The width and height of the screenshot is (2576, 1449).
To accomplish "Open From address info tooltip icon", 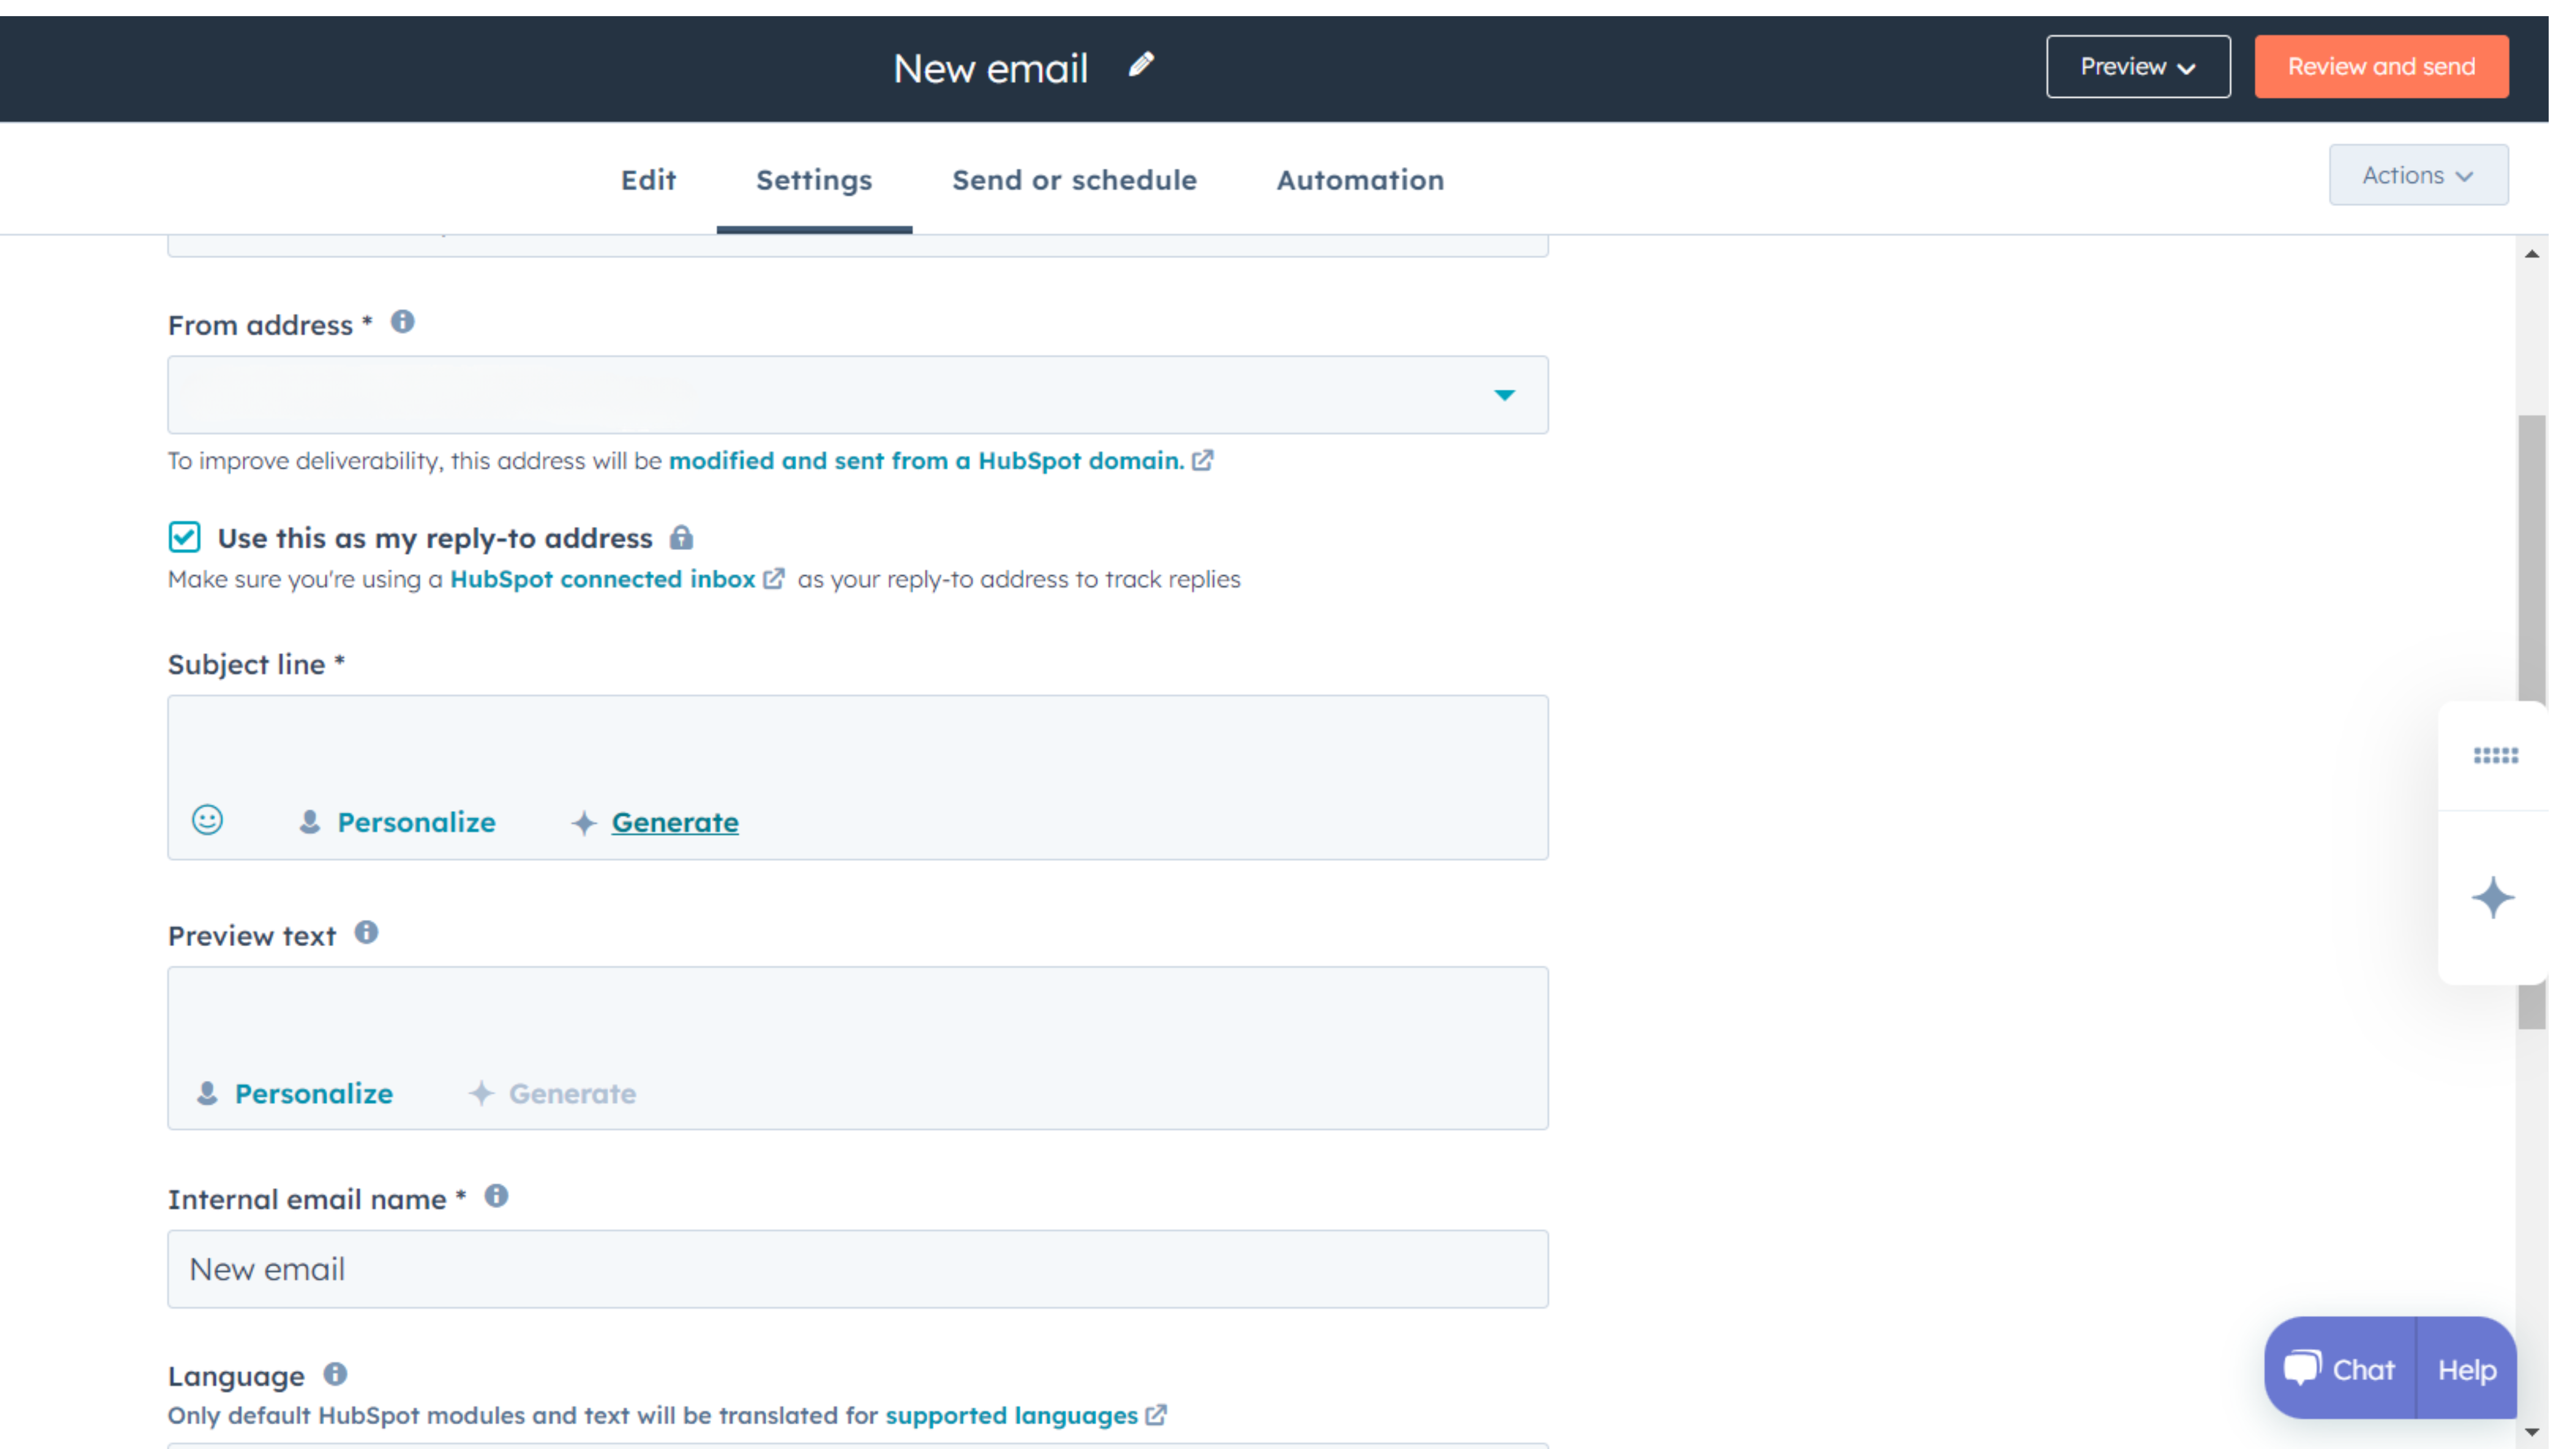I will (403, 322).
